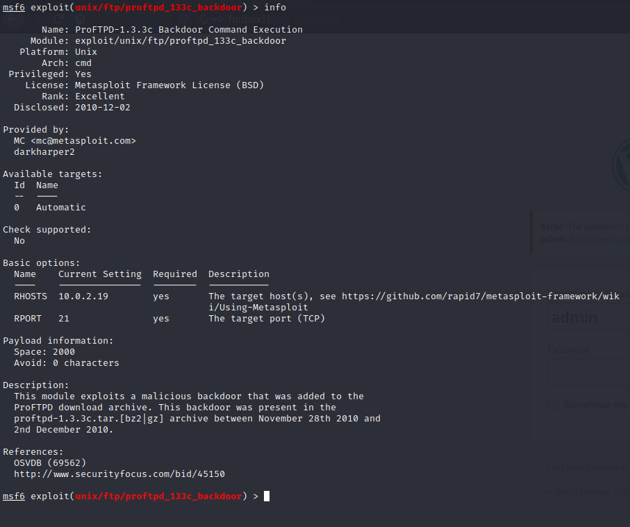
Task: Click the 'Payload information:' heading
Action: point(58,341)
